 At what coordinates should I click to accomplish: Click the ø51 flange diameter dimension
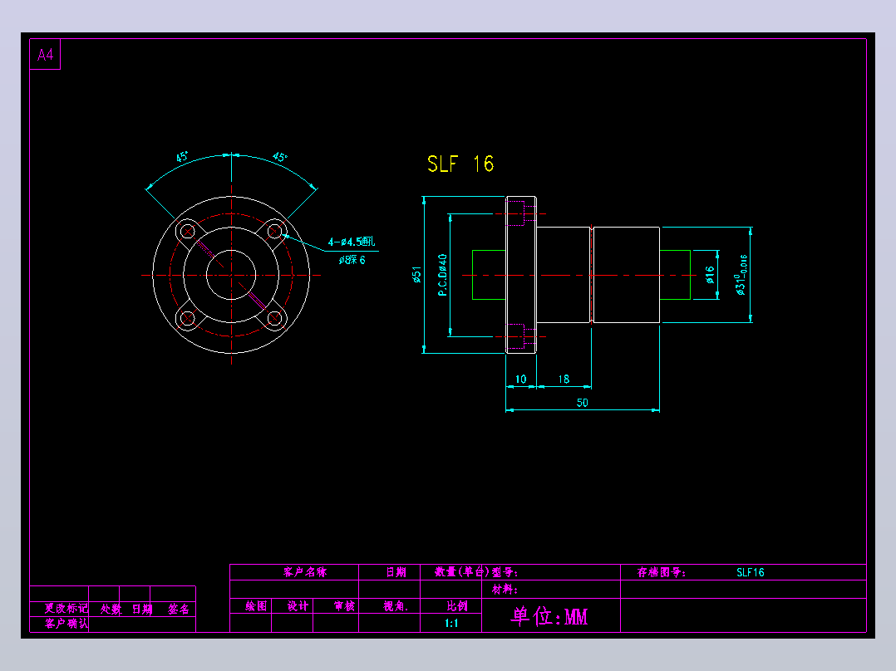click(416, 275)
